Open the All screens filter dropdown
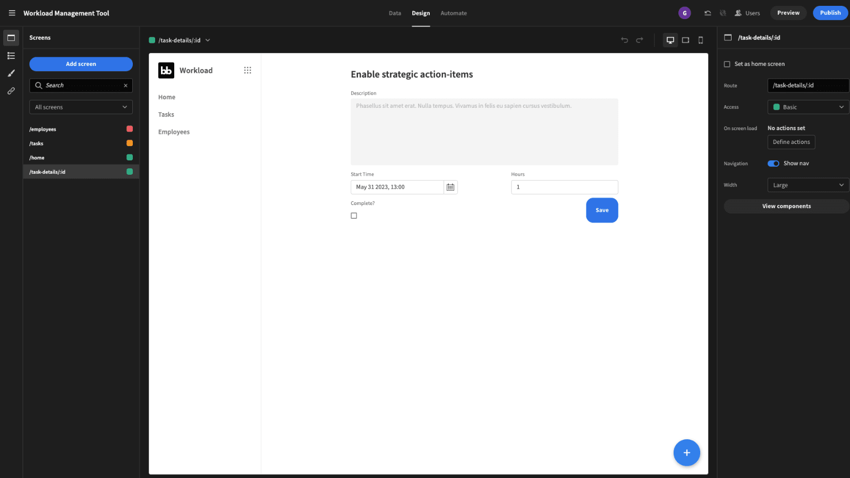Image resolution: width=850 pixels, height=478 pixels. pos(81,107)
